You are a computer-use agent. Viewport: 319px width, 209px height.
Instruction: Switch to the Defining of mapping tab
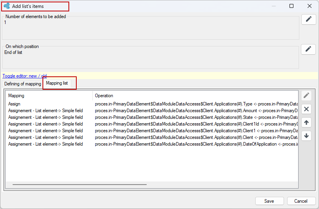coord(22,84)
